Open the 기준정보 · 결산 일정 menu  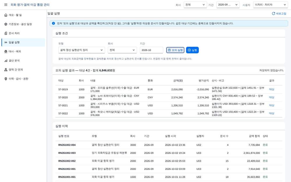pyautogui.click(x=23, y=24)
